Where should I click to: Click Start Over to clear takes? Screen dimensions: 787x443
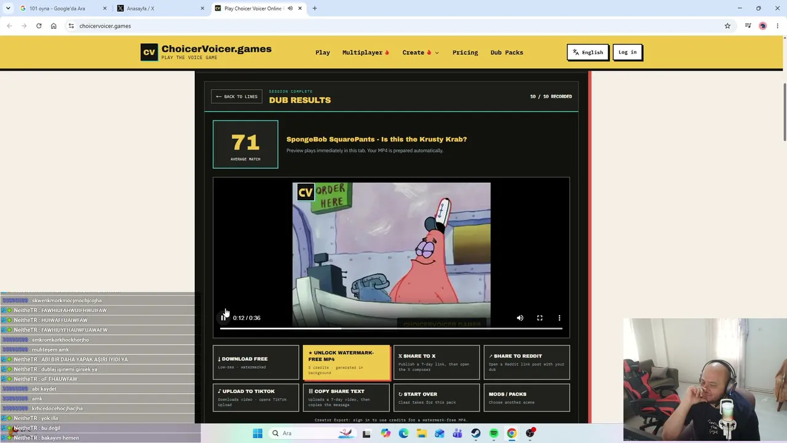click(x=437, y=397)
